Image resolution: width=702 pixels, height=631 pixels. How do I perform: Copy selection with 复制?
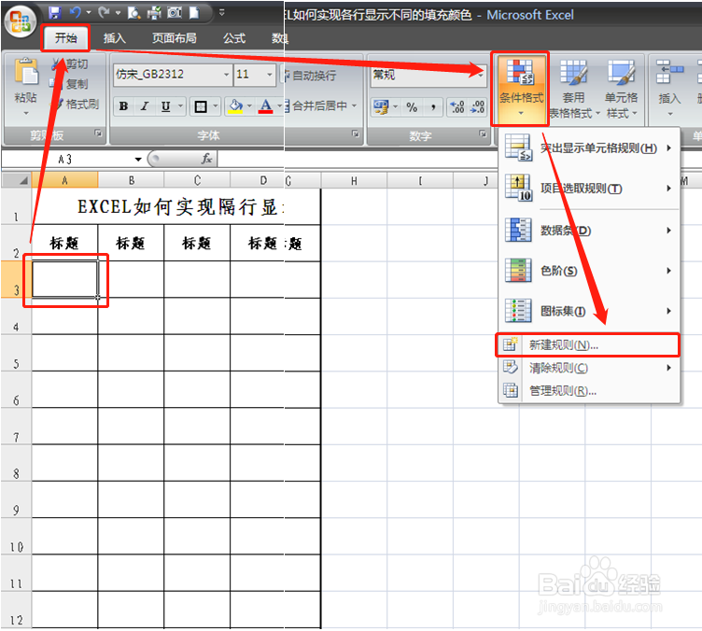[x=70, y=84]
